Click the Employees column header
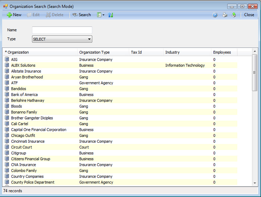 (224, 53)
